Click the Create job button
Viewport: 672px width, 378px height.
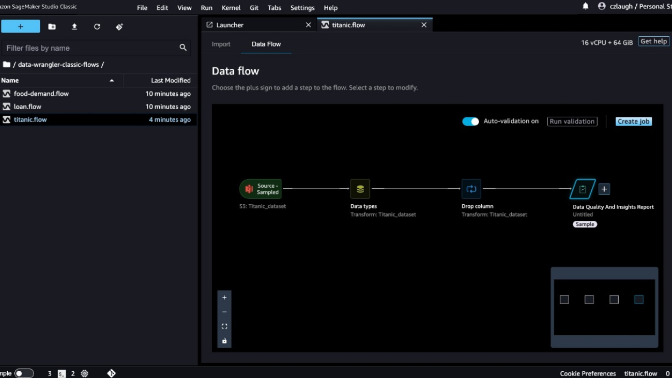[x=634, y=122]
